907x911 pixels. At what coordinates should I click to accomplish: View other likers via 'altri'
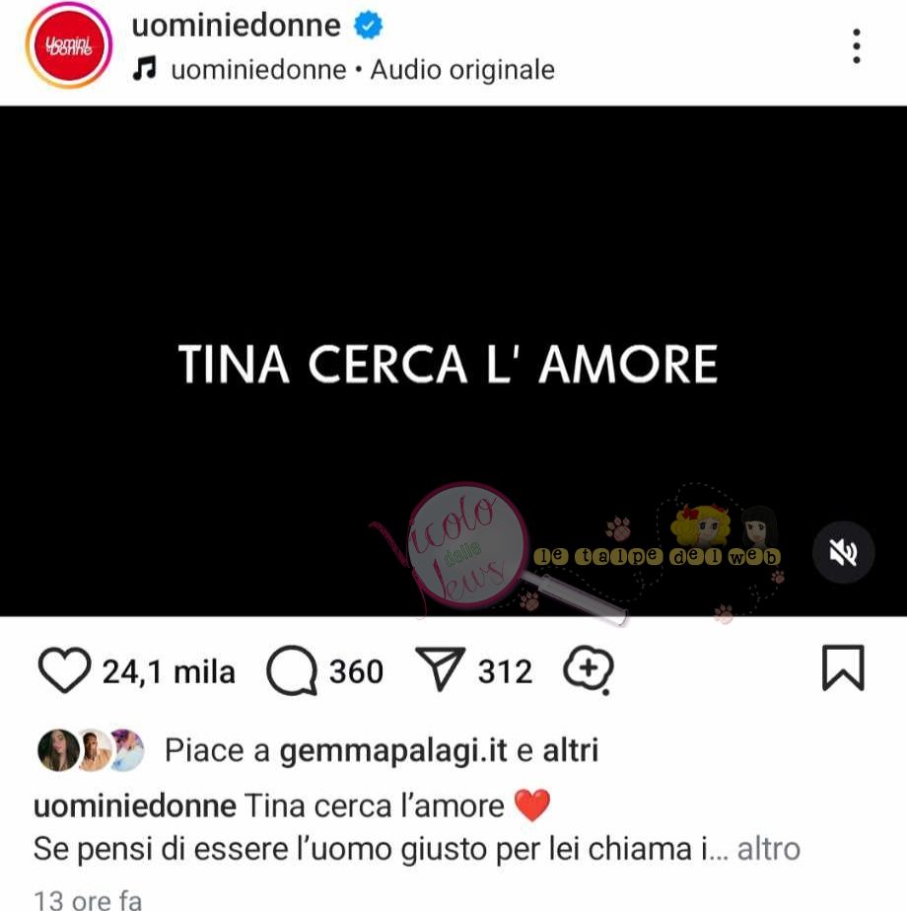[570, 750]
